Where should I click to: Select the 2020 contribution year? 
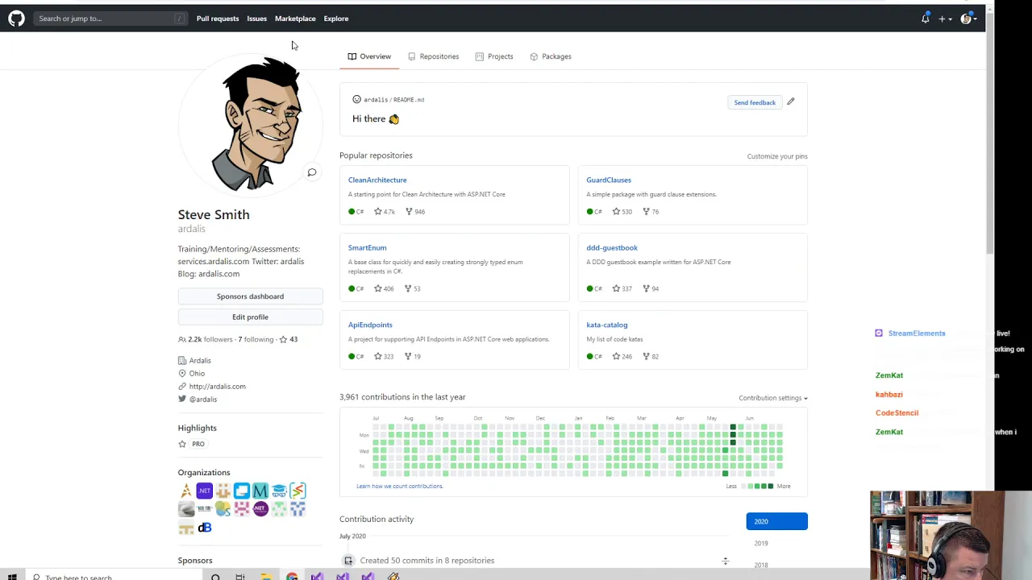(x=776, y=521)
